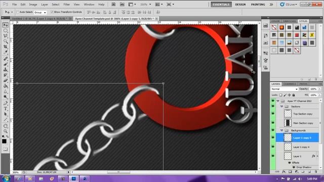Select the Move tool in the toolbox

click(6, 25)
